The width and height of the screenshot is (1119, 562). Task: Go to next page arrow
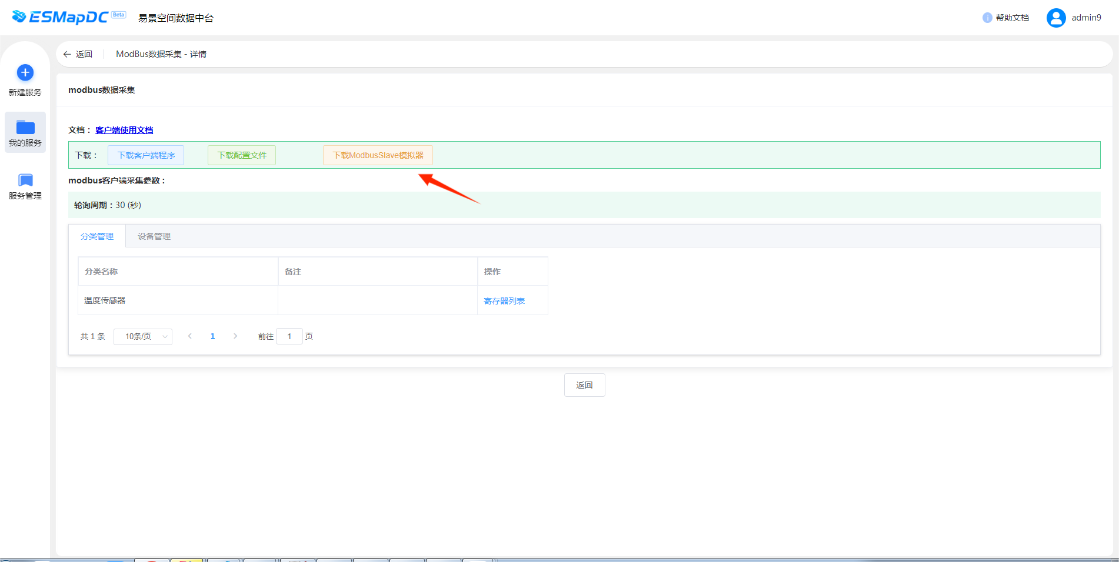click(x=235, y=336)
